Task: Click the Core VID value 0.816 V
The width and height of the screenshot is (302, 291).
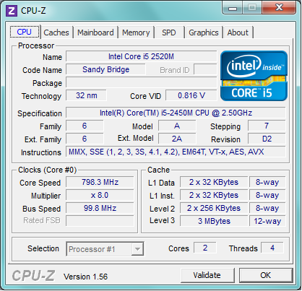Action: 191,95
